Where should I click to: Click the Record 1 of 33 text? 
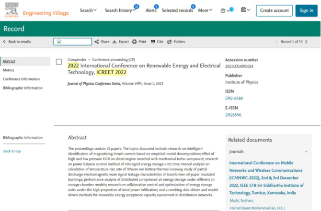tap(291, 42)
